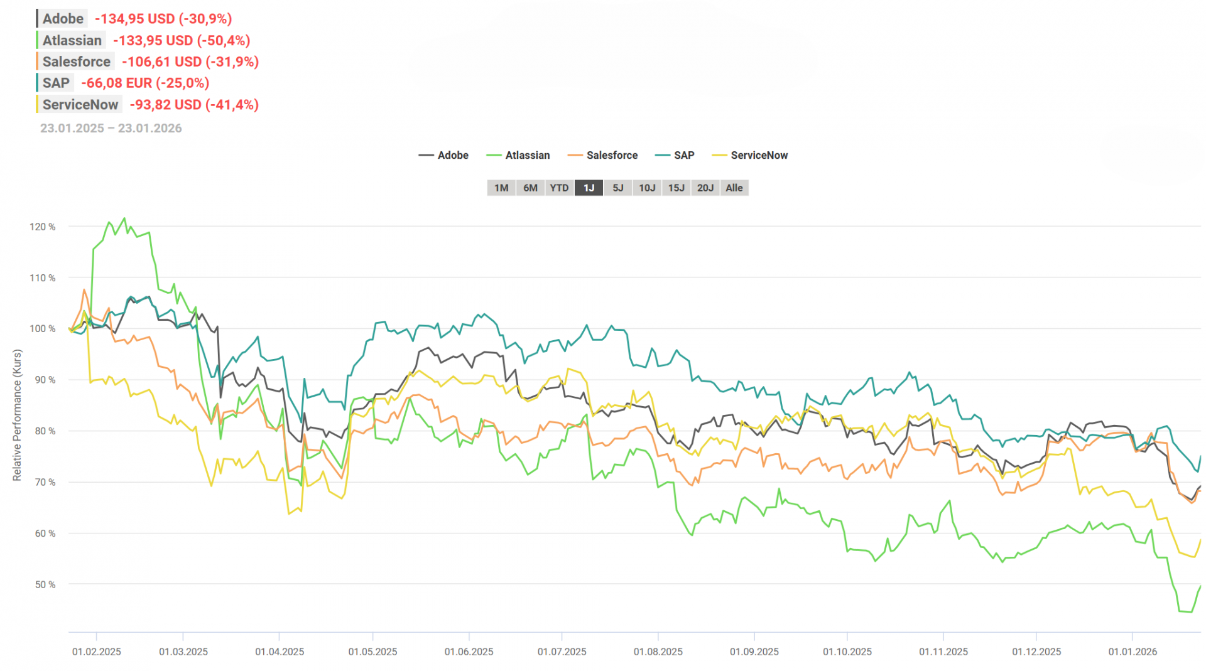
Task: Click the yellow ServiceNow marker in the chart legend
Action: [720, 155]
